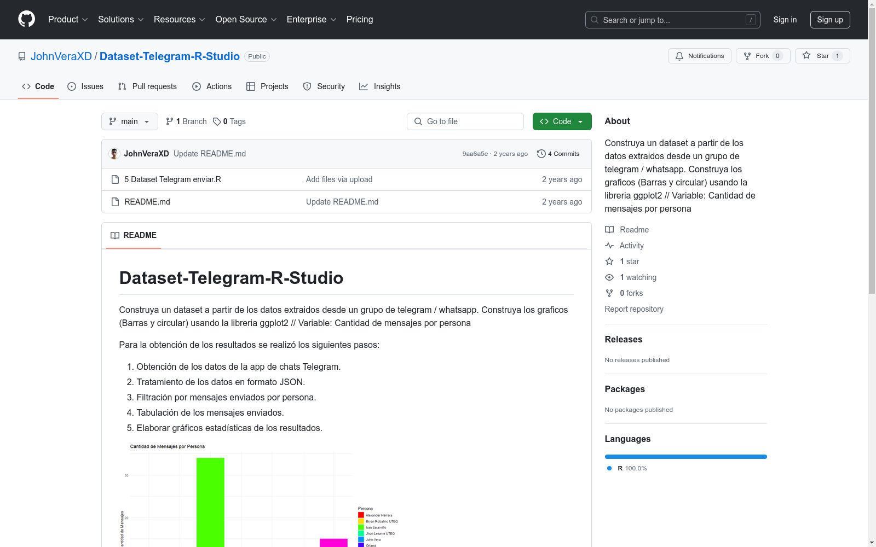Open the Enterprise dropdown
The width and height of the screenshot is (876, 547).
coord(312,20)
